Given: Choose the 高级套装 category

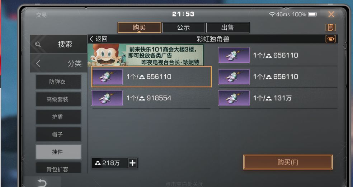Looking at the screenshot, I should (x=58, y=99).
